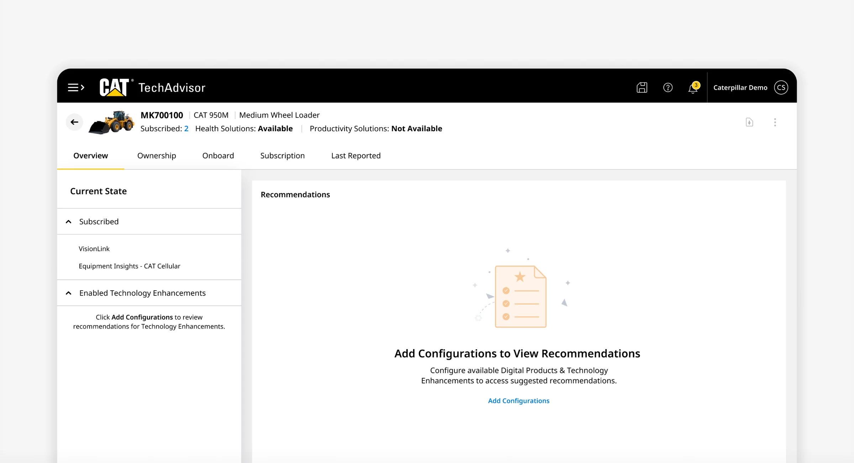The image size is (854, 463).
Task: Open the help question mark icon
Action: pos(668,87)
